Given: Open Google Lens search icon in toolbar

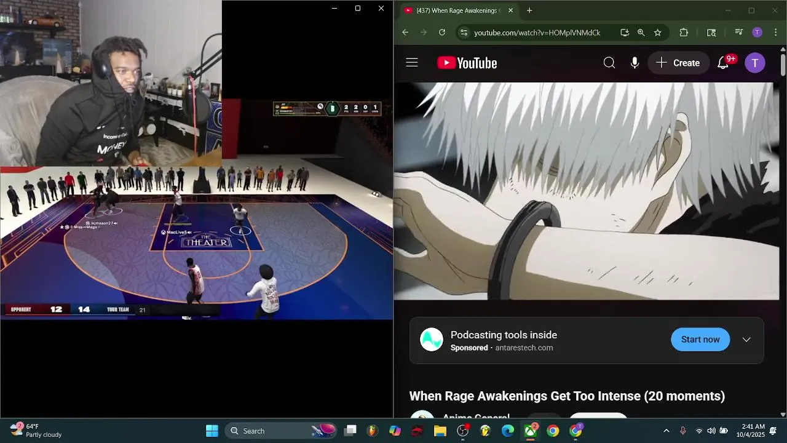Looking at the screenshot, I should pyautogui.click(x=711, y=33).
